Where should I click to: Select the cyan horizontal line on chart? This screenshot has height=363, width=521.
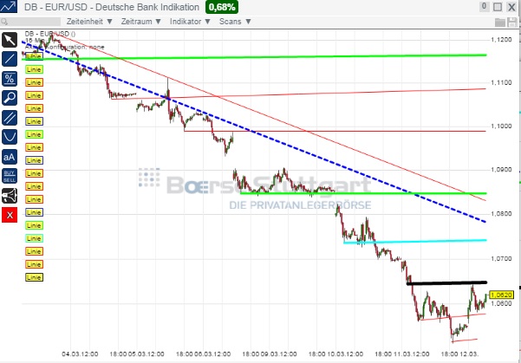[x=414, y=242]
